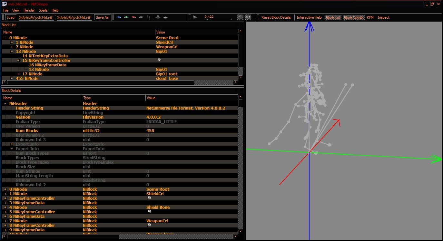Click Block Details horizontal scrollbar right arrow
Viewport: 443px width, 241px height.
[x=236, y=237]
